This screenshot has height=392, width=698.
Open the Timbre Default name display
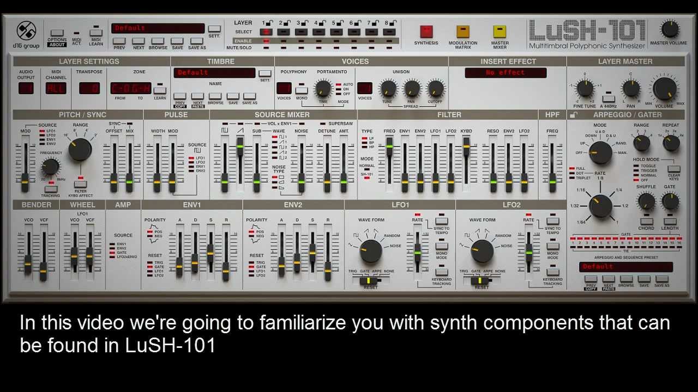[x=215, y=73]
